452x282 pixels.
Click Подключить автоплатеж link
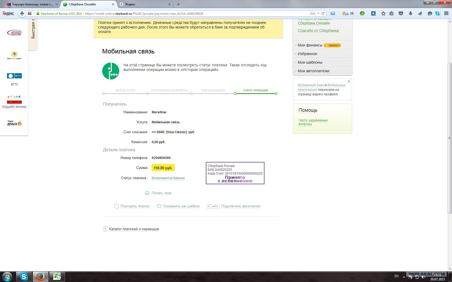(241, 206)
